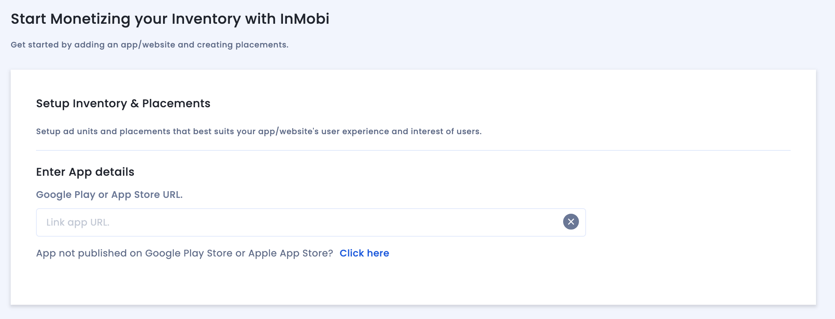Click the word 'Placements' in the card heading
Screen dimensions: 835x319
click(x=176, y=104)
